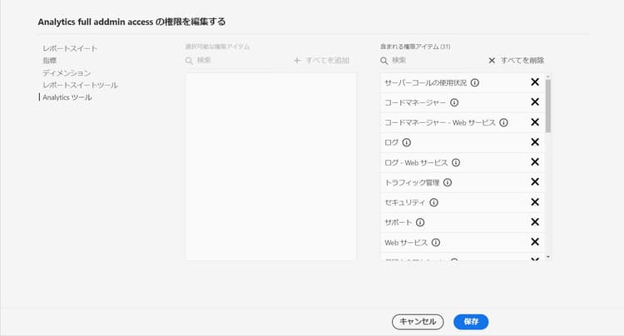The width and height of the screenshot is (624, 336).
Task: Remove コードマネージャー - Web サービス item
Action: pyautogui.click(x=535, y=122)
